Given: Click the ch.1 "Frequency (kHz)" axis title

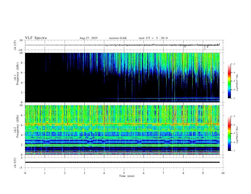Looking at the screenshot, I should click(x=18, y=74).
